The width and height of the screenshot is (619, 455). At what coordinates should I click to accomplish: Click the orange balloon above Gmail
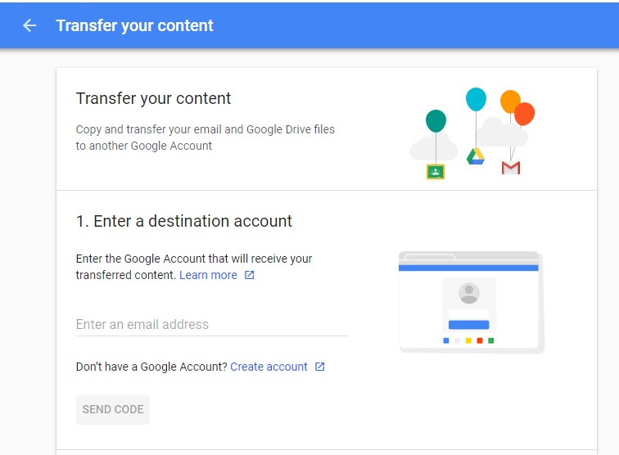click(x=509, y=101)
